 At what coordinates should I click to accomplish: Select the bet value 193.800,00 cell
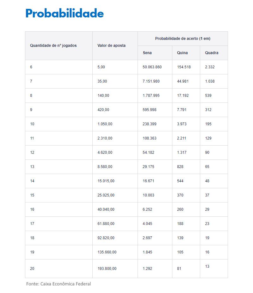click(x=107, y=269)
